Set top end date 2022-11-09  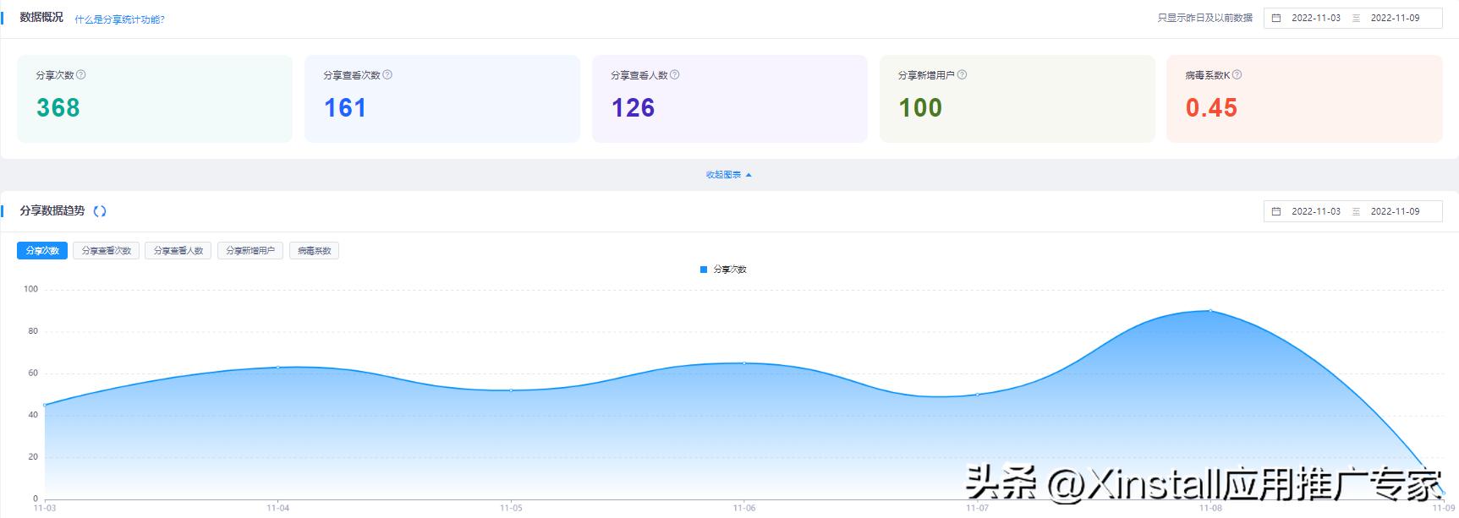[x=1396, y=18]
